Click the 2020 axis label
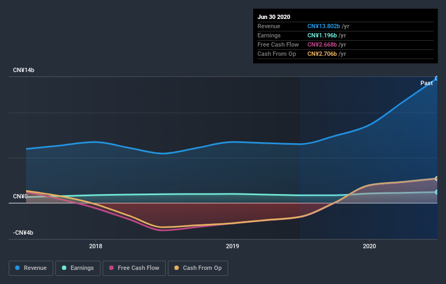This screenshot has width=446, height=284. [369, 246]
